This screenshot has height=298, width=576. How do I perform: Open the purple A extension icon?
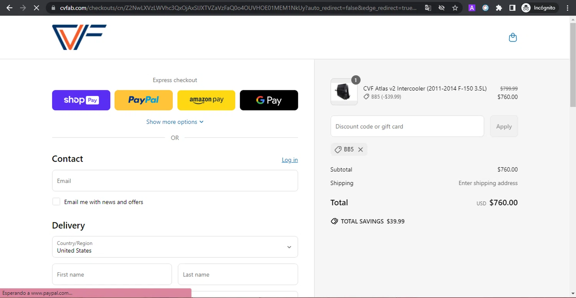click(x=472, y=8)
